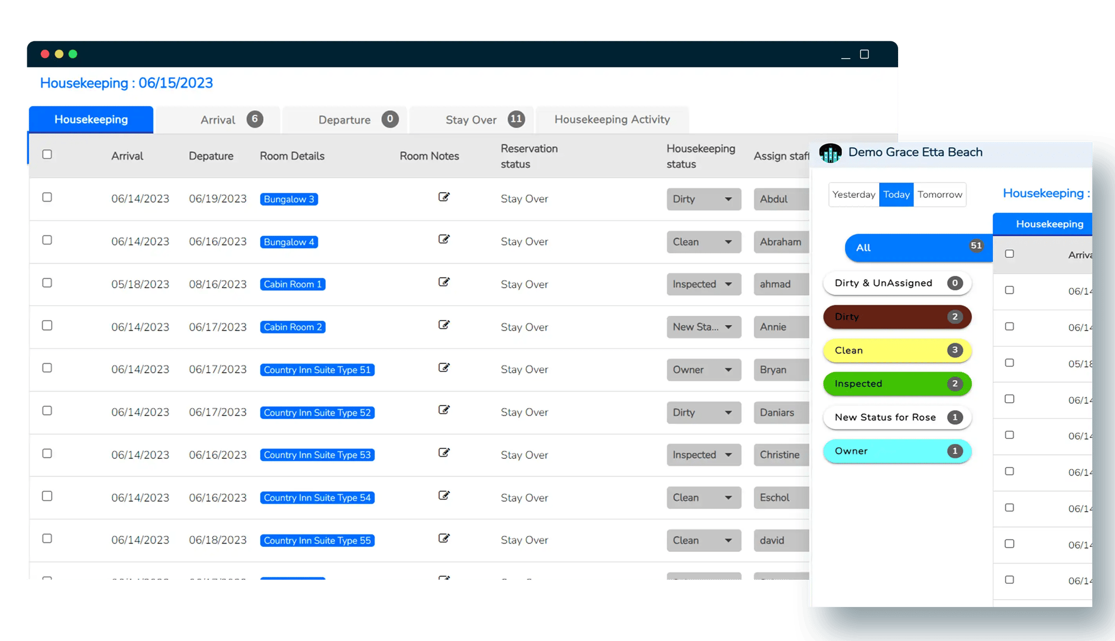Edit notes for Country Inn Suite Type 51
Viewport: 1115px width, 641px height.
[444, 368]
